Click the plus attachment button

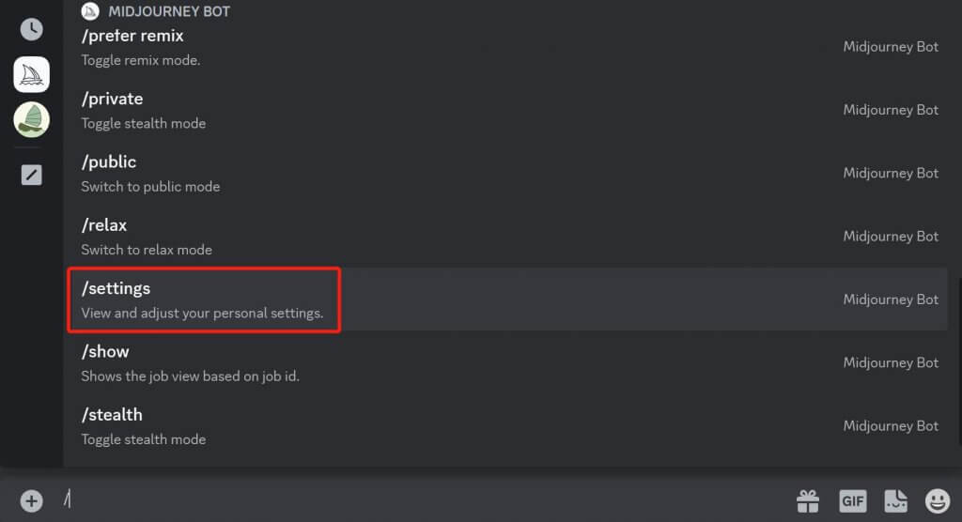coord(31,500)
